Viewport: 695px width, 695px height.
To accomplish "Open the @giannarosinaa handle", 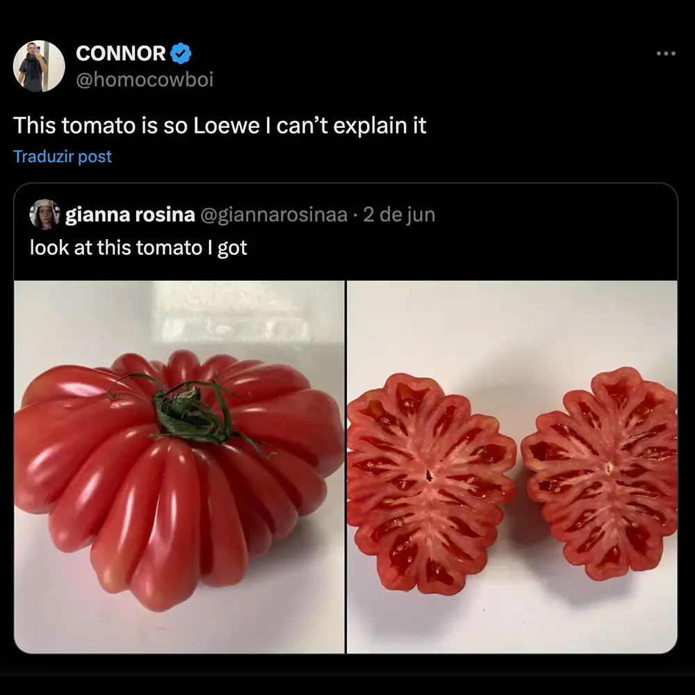I will point(274,215).
